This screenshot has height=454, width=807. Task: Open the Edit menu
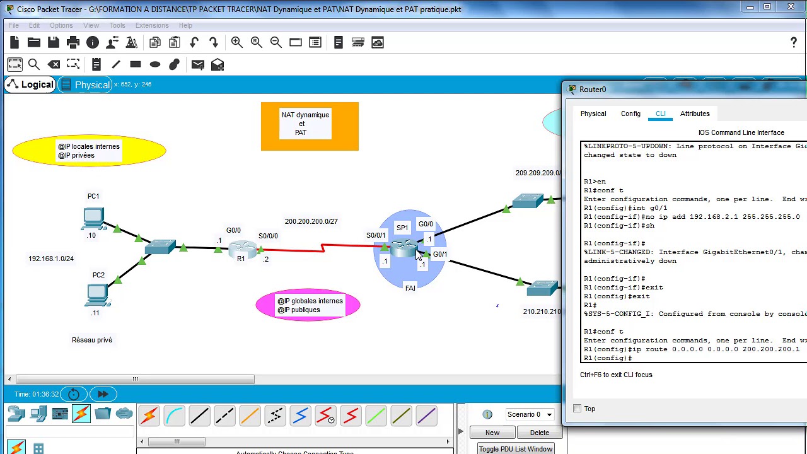[34, 25]
